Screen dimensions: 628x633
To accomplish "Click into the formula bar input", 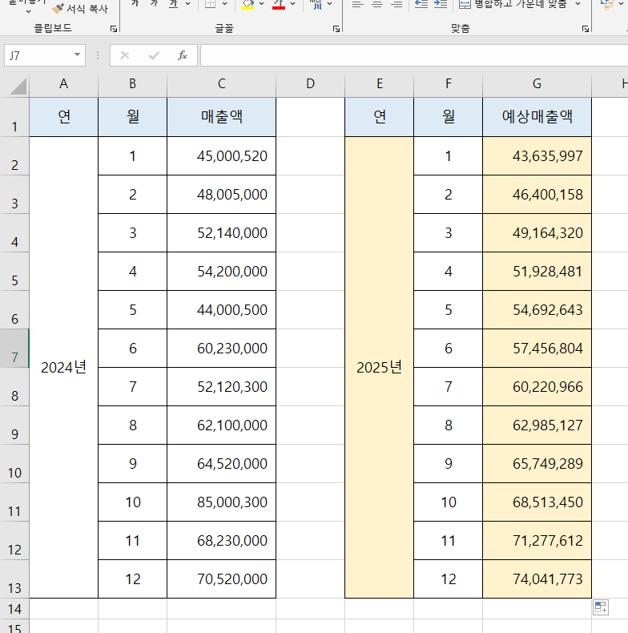I will 414,55.
